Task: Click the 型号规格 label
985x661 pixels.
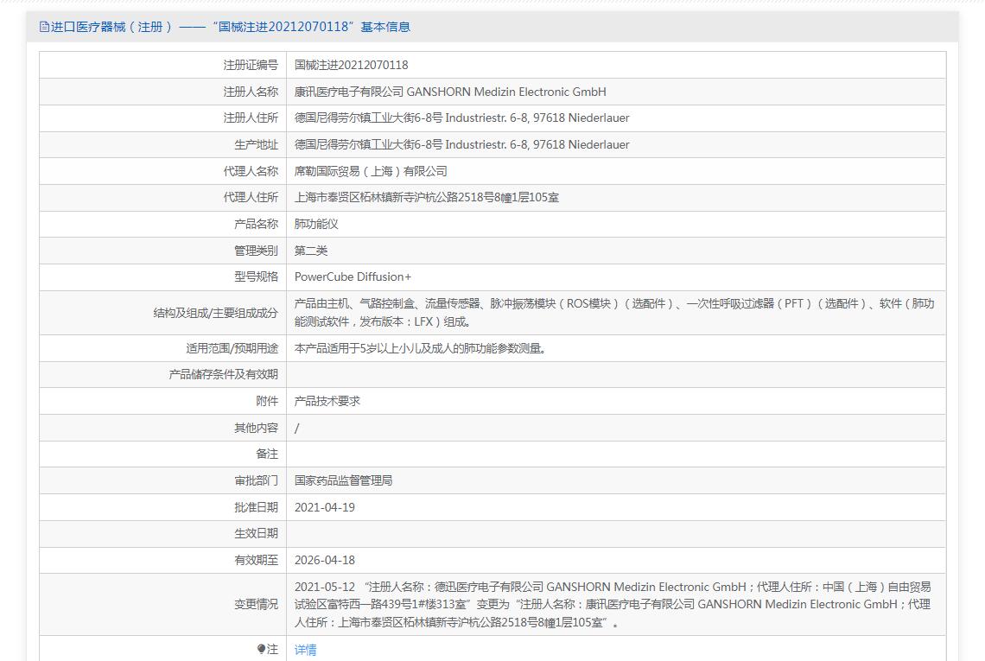Action: point(257,277)
